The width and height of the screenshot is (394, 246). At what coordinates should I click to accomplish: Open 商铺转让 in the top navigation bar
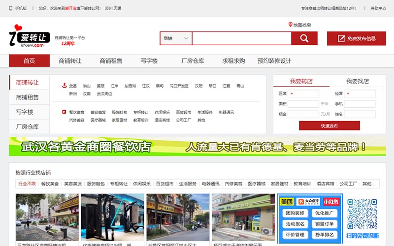[x=70, y=61]
